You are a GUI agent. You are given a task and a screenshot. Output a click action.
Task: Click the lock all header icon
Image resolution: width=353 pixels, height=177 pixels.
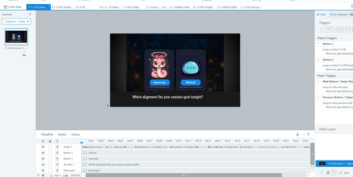point(50,141)
